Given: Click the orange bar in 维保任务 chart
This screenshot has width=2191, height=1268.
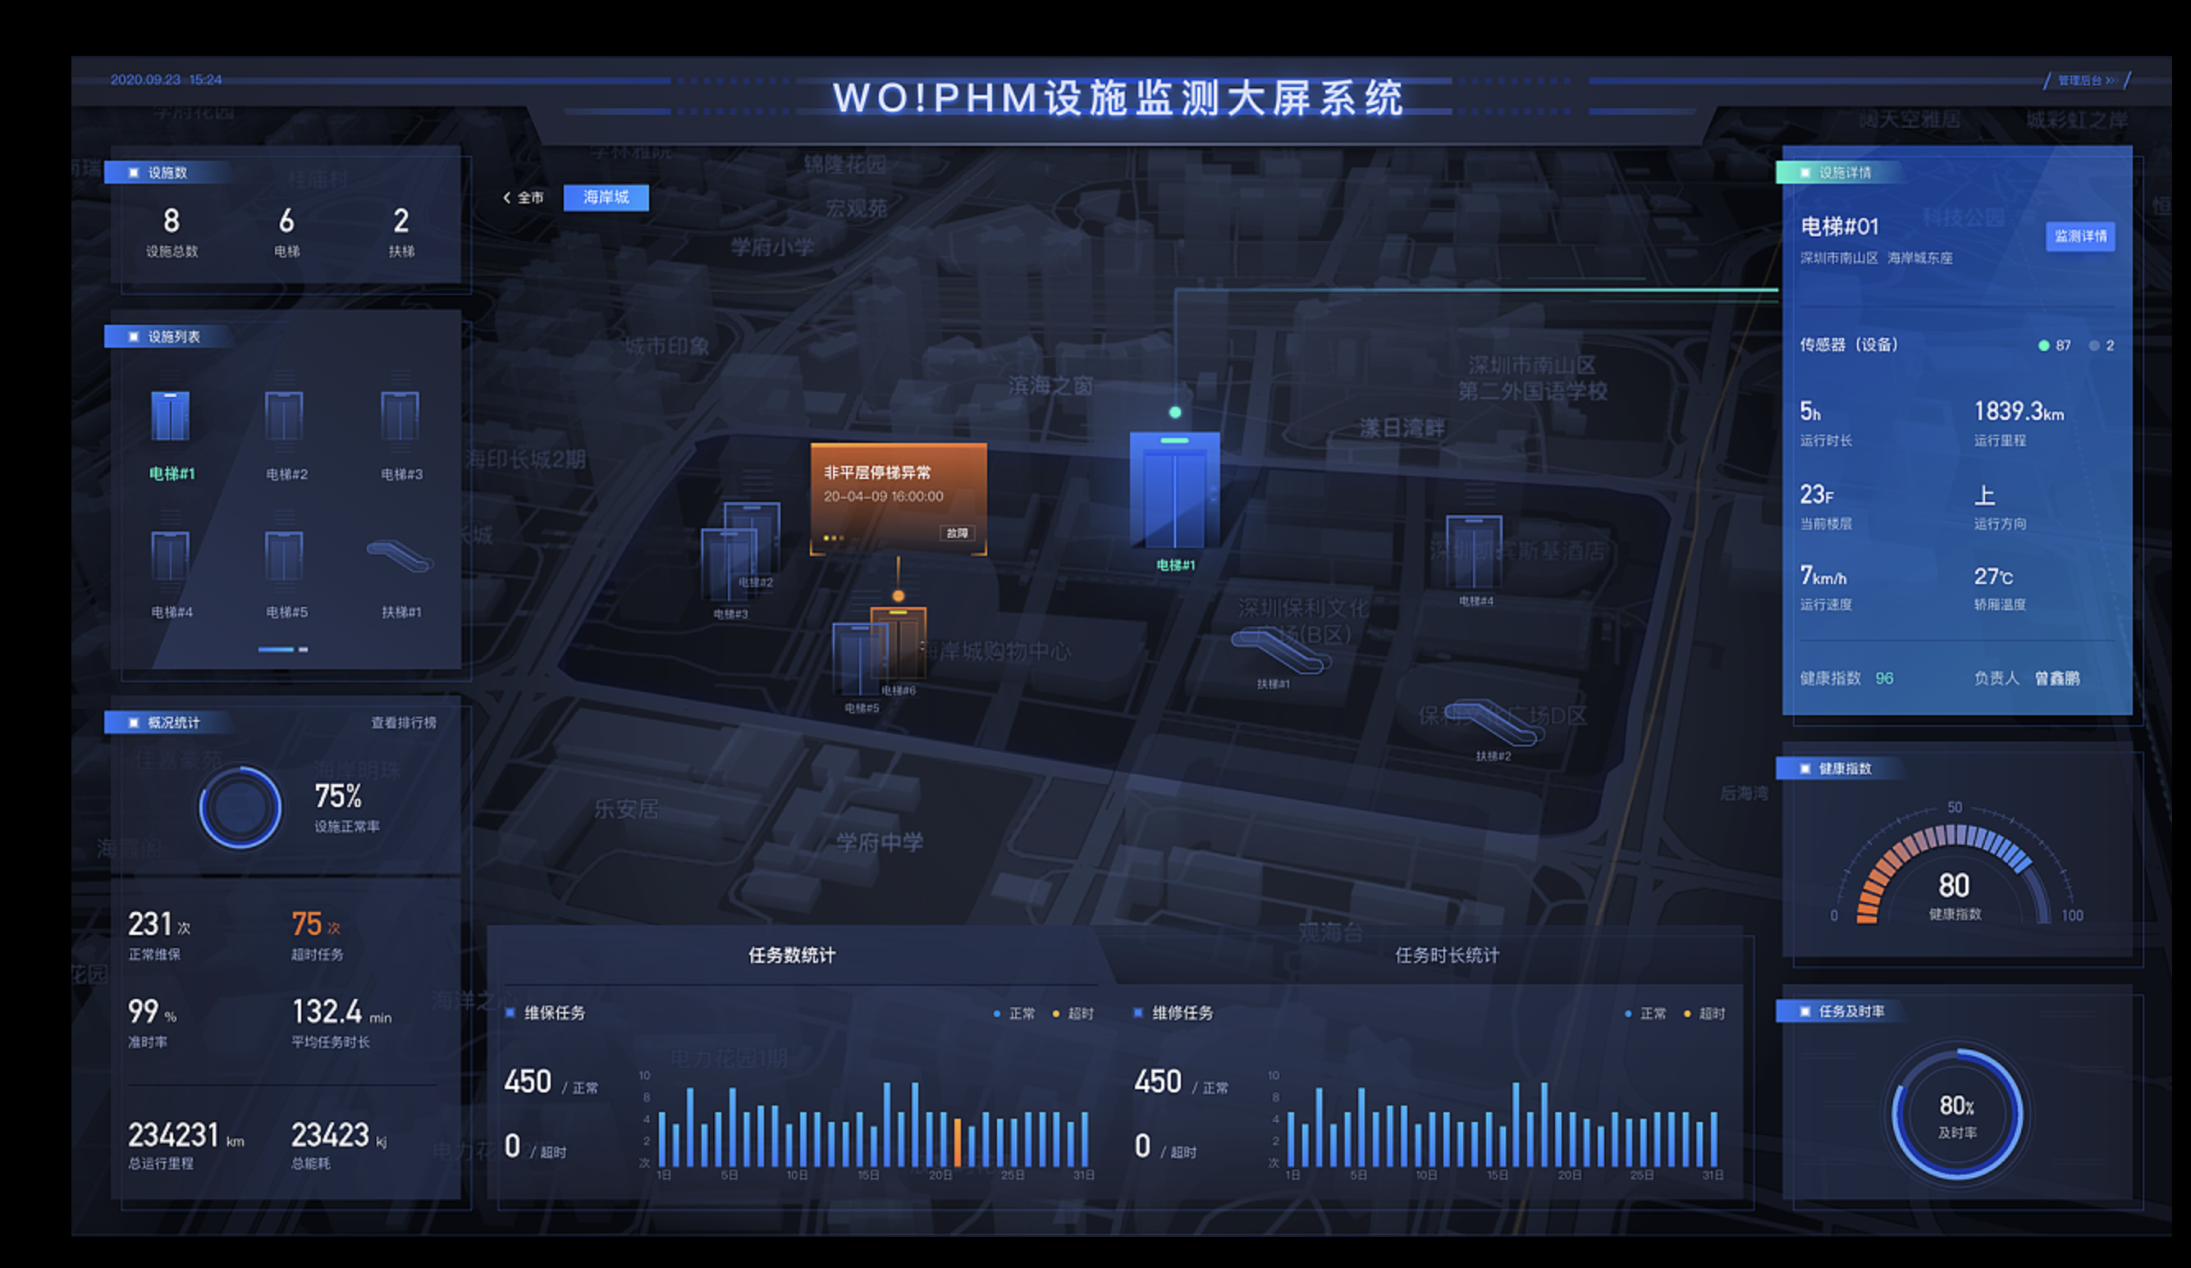Looking at the screenshot, I should [x=958, y=1142].
